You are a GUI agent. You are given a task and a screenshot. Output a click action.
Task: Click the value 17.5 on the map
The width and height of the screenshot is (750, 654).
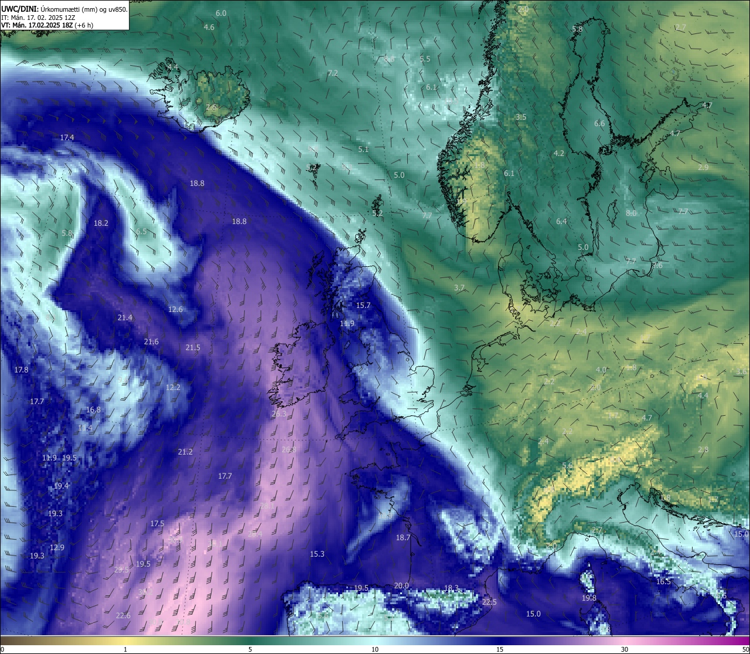tap(157, 524)
